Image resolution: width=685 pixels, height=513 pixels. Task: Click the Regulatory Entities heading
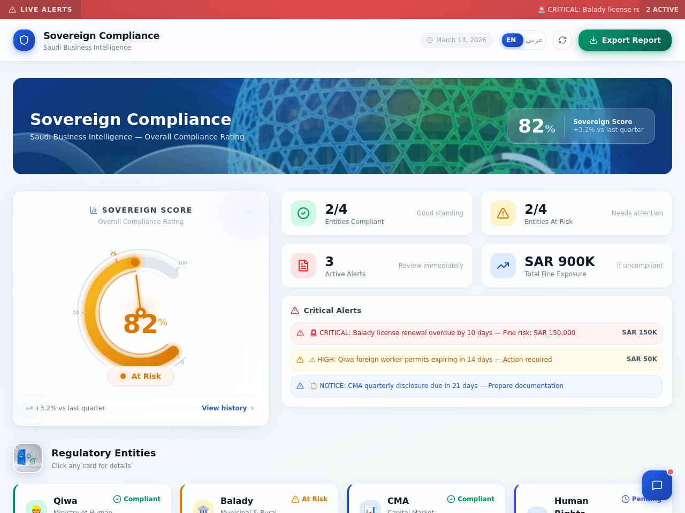(104, 453)
